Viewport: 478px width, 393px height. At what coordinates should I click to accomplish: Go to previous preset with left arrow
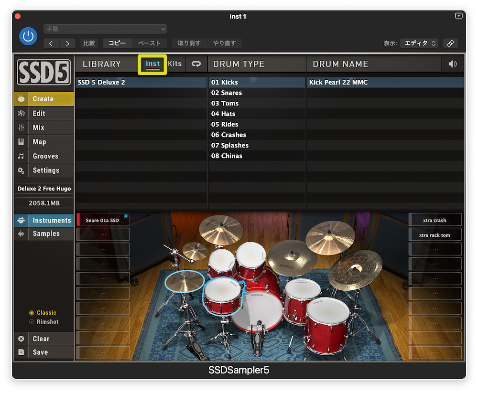point(51,43)
